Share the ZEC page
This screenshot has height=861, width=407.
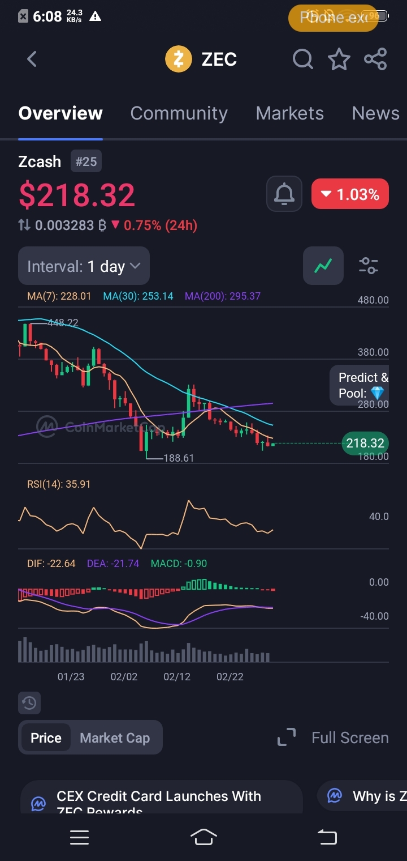click(375, 59)
